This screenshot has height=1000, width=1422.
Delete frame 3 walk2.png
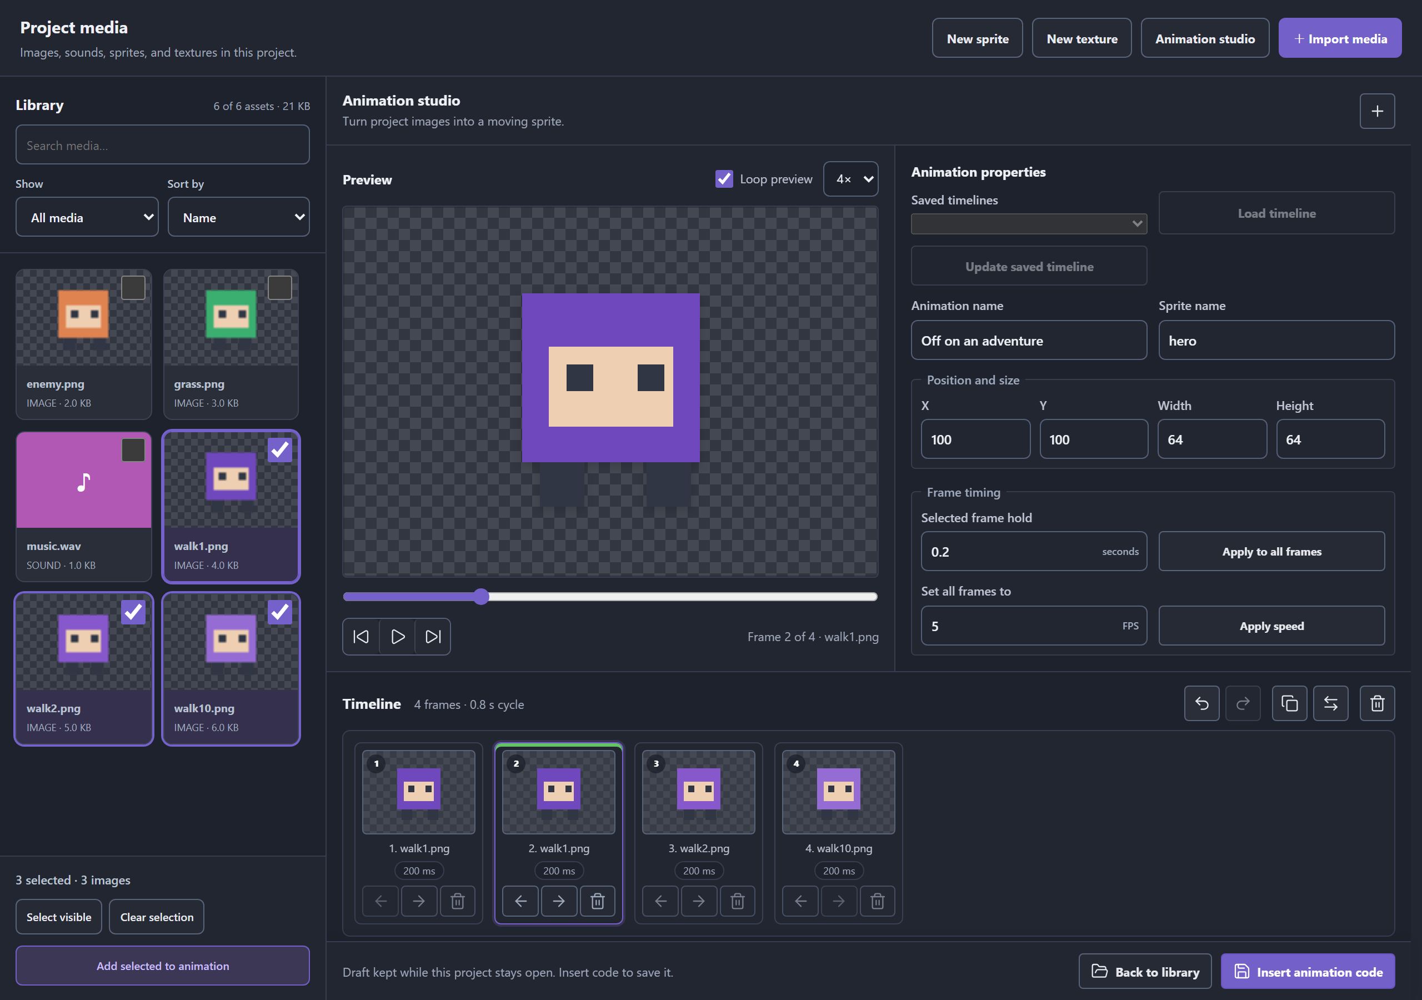point(738,901)
